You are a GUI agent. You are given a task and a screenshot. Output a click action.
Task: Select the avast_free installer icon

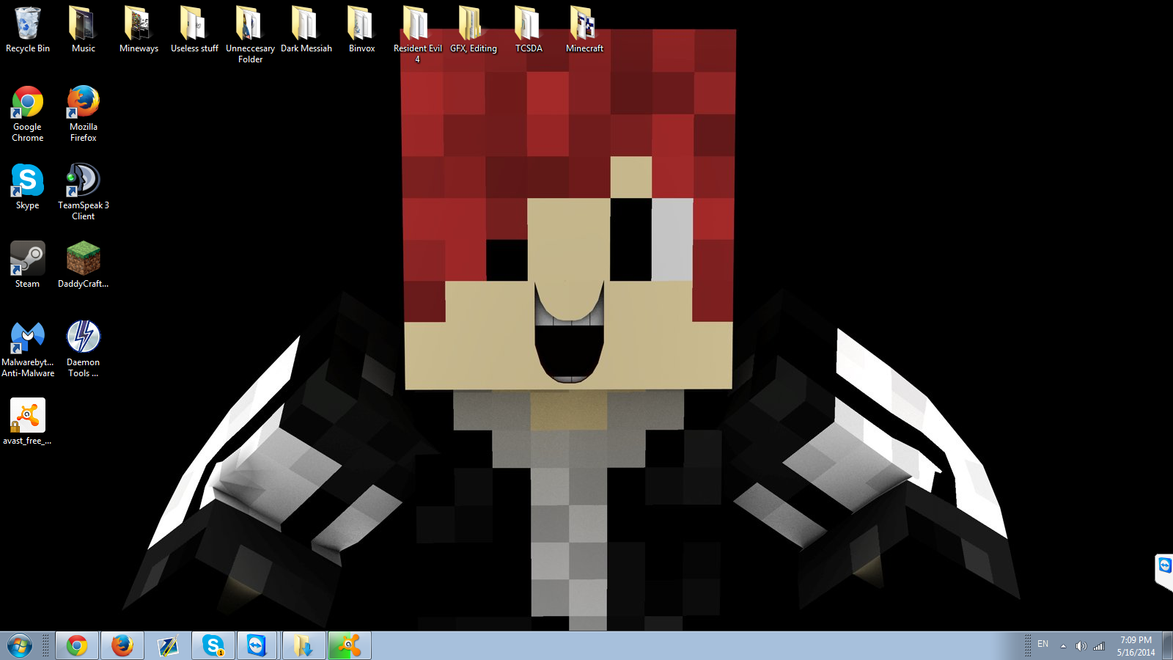[x=28, y=422]
